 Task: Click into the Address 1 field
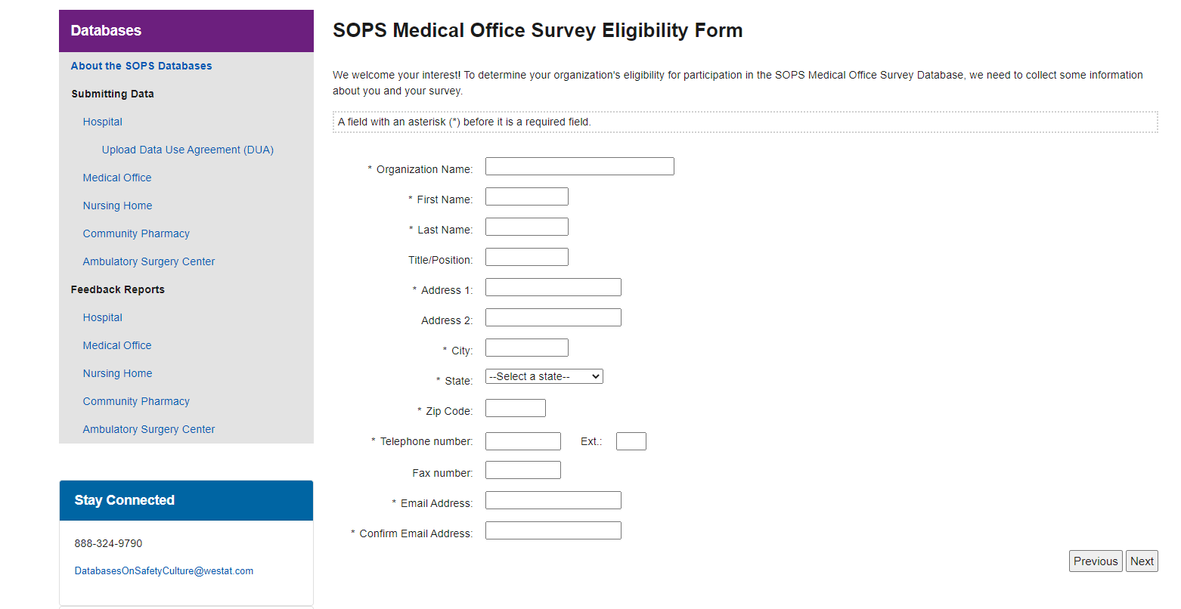553,287
